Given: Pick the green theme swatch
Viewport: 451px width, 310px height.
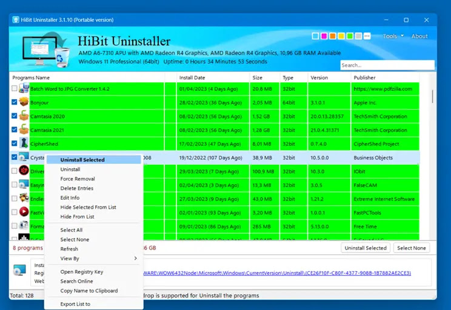Looking at the screenshot, I should click(350, 36).
